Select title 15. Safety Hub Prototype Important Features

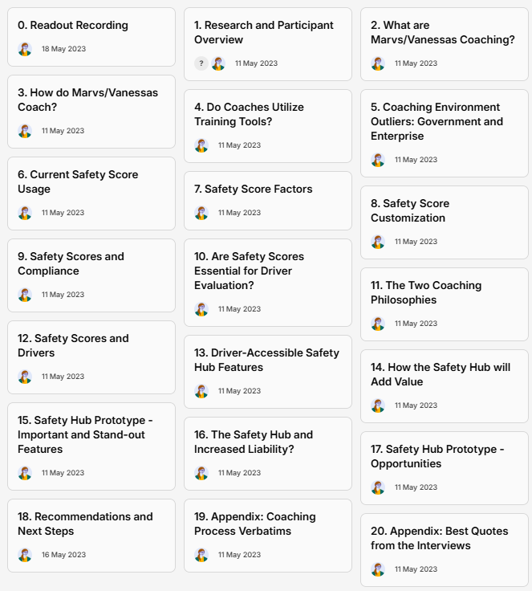click(85, 434)
